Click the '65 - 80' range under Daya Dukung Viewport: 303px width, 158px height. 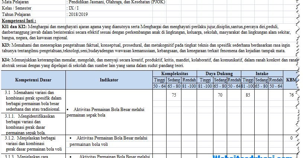tap(220, 86)
